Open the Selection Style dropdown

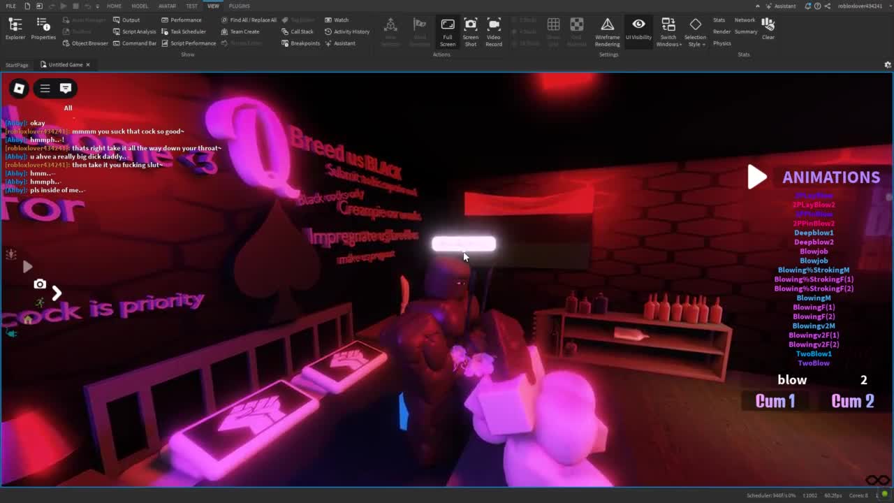click(695, 31)
